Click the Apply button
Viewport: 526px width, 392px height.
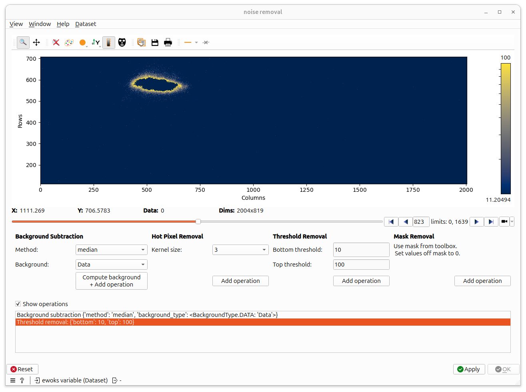469,369
